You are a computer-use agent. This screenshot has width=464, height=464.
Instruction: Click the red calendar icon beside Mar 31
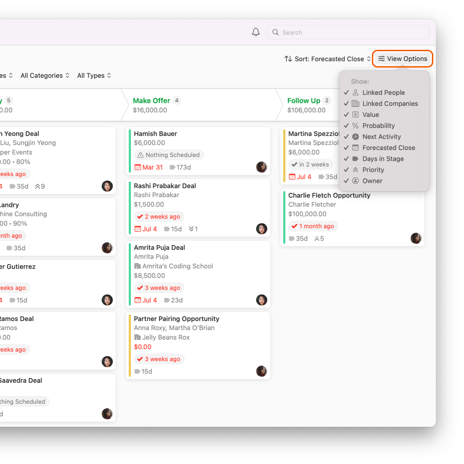(138, 167)
